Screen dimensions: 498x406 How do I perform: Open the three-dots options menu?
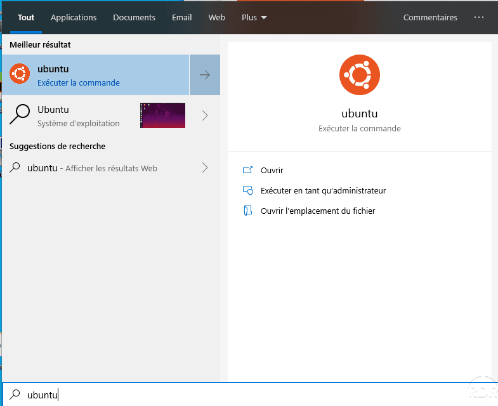pos(478,17)
